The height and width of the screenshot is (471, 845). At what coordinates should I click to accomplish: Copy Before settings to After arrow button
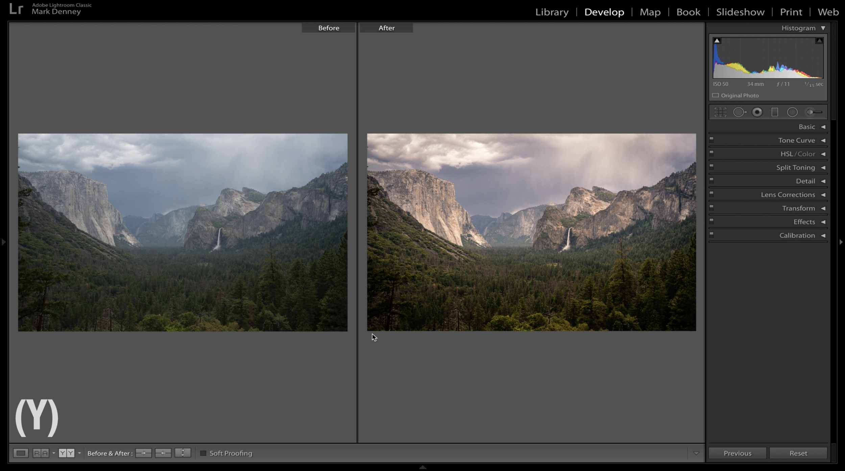point(143,453)
